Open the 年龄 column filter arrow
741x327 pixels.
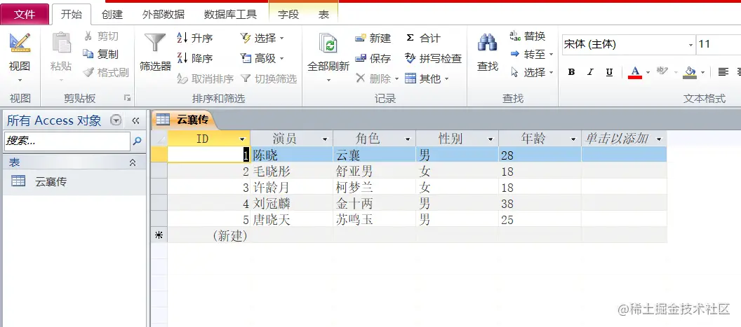pos(573,139)
